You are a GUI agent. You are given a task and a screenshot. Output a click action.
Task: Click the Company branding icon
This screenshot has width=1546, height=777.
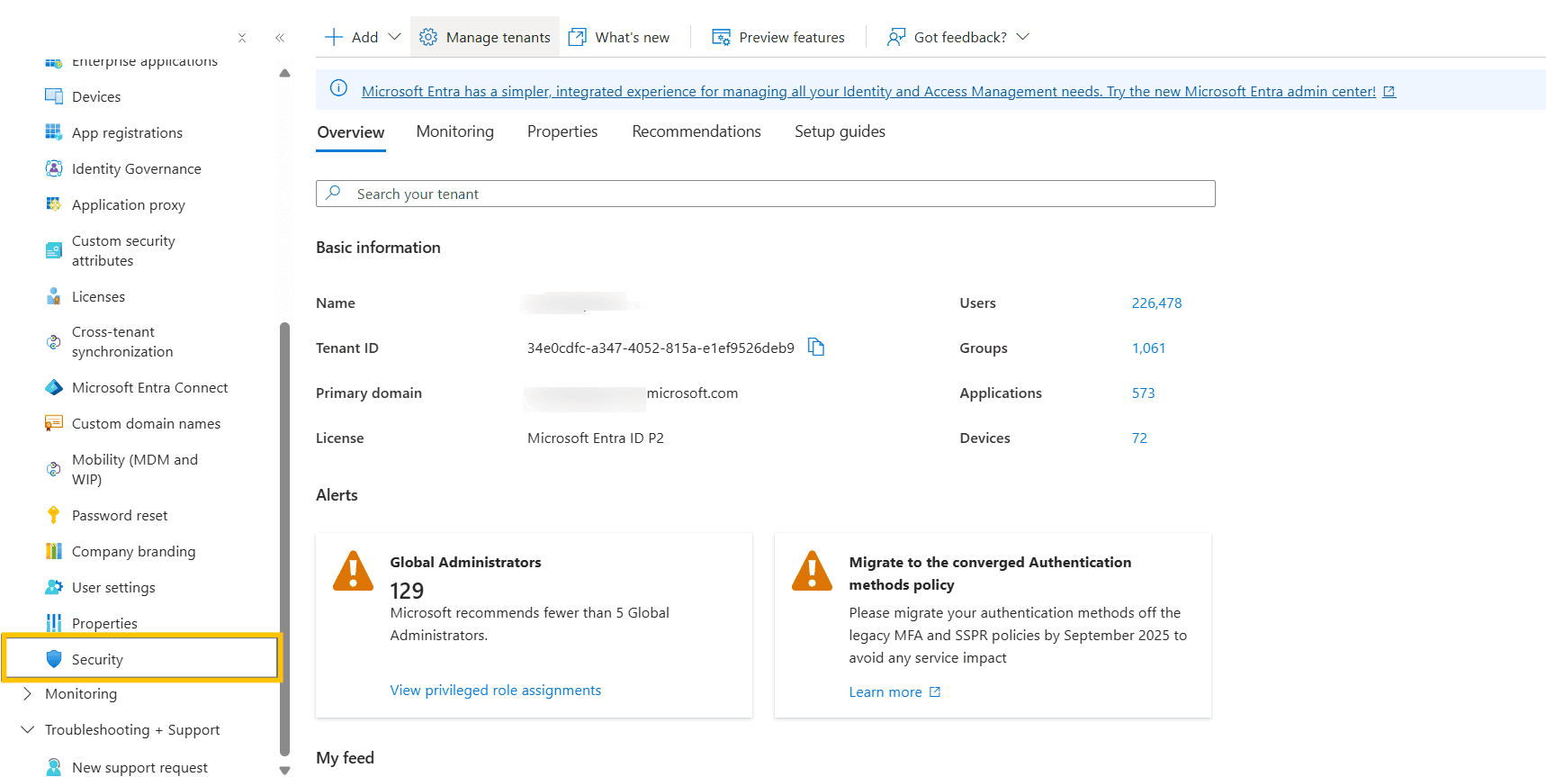click(54, 551)
